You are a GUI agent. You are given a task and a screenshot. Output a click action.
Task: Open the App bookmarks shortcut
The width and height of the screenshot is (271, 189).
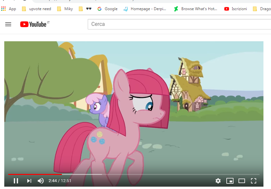click(9, 9)
